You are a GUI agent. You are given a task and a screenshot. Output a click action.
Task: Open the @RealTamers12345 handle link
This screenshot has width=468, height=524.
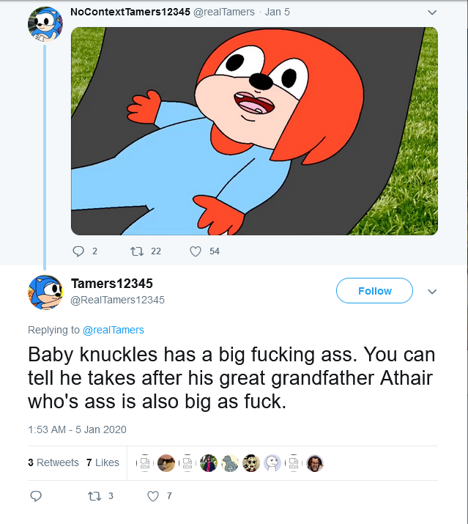click(x=118, y=300)
